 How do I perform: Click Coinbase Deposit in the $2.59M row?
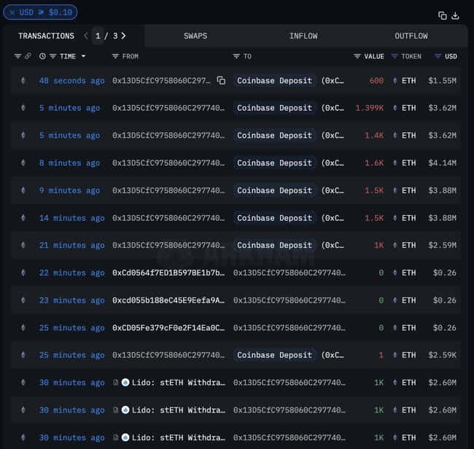pyautogui.click(x=274, y=245)
